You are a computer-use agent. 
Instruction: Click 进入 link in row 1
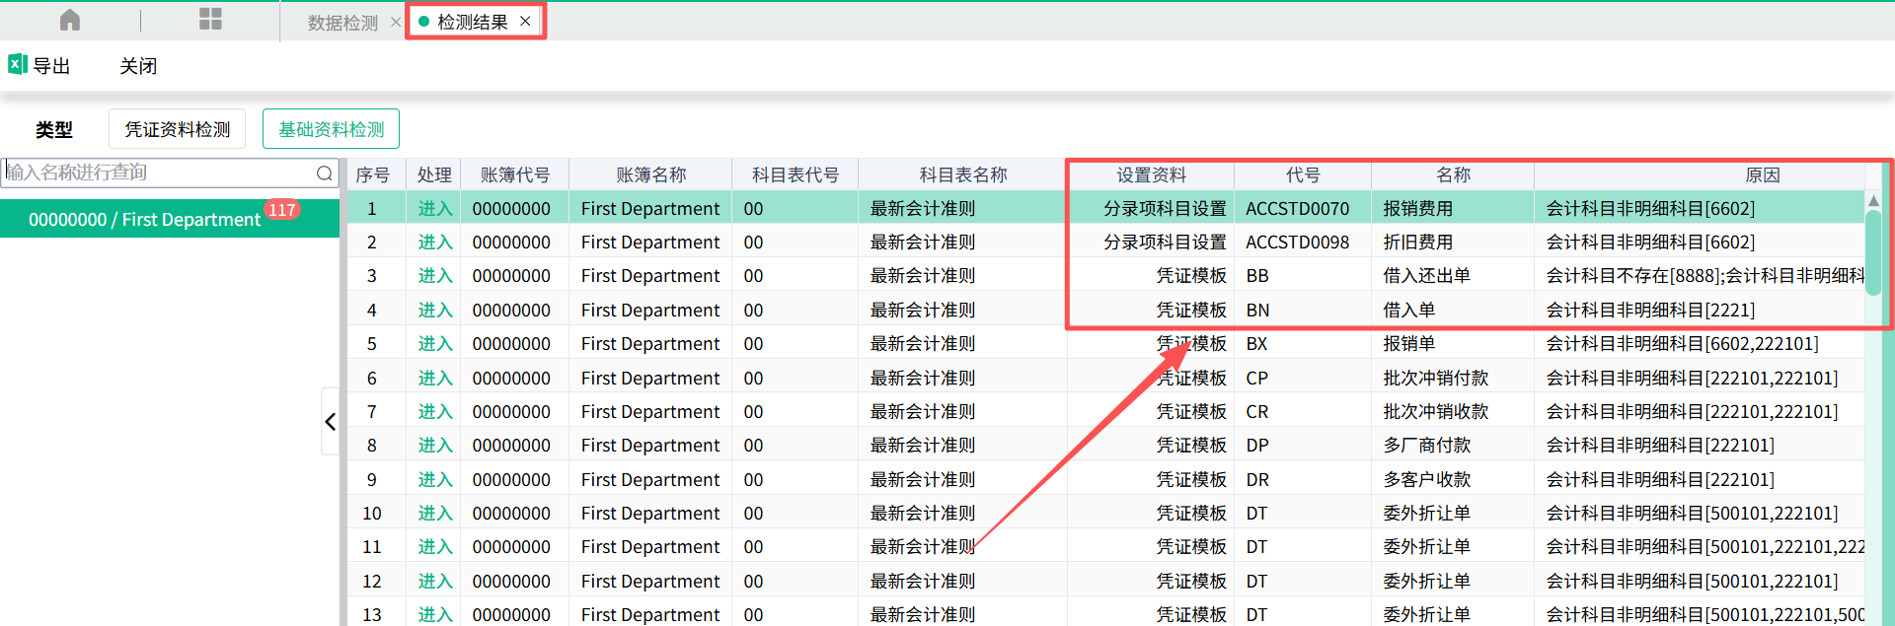(434, 209)
